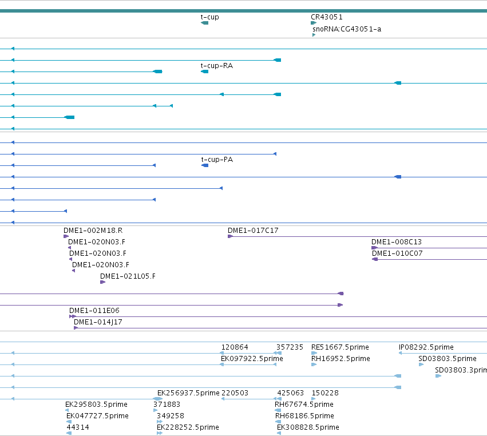This screenshot has height=436, width=487.
Task: Select EST label 220503
Action: click(235, 393)
